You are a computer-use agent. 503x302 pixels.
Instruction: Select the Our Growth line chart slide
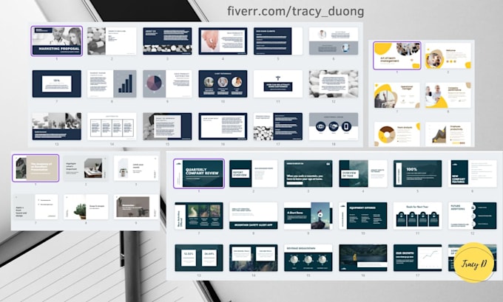point(418,258)
